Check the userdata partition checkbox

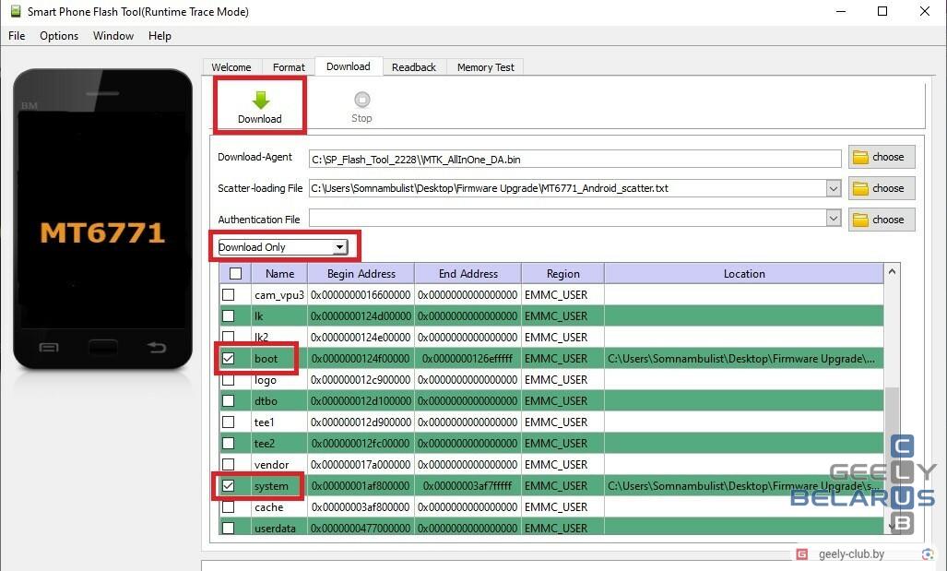229,528
